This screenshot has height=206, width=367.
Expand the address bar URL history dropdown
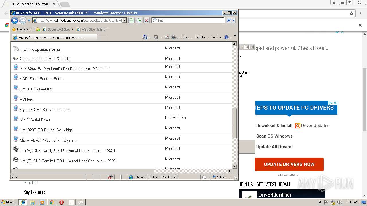pos(124,20)
